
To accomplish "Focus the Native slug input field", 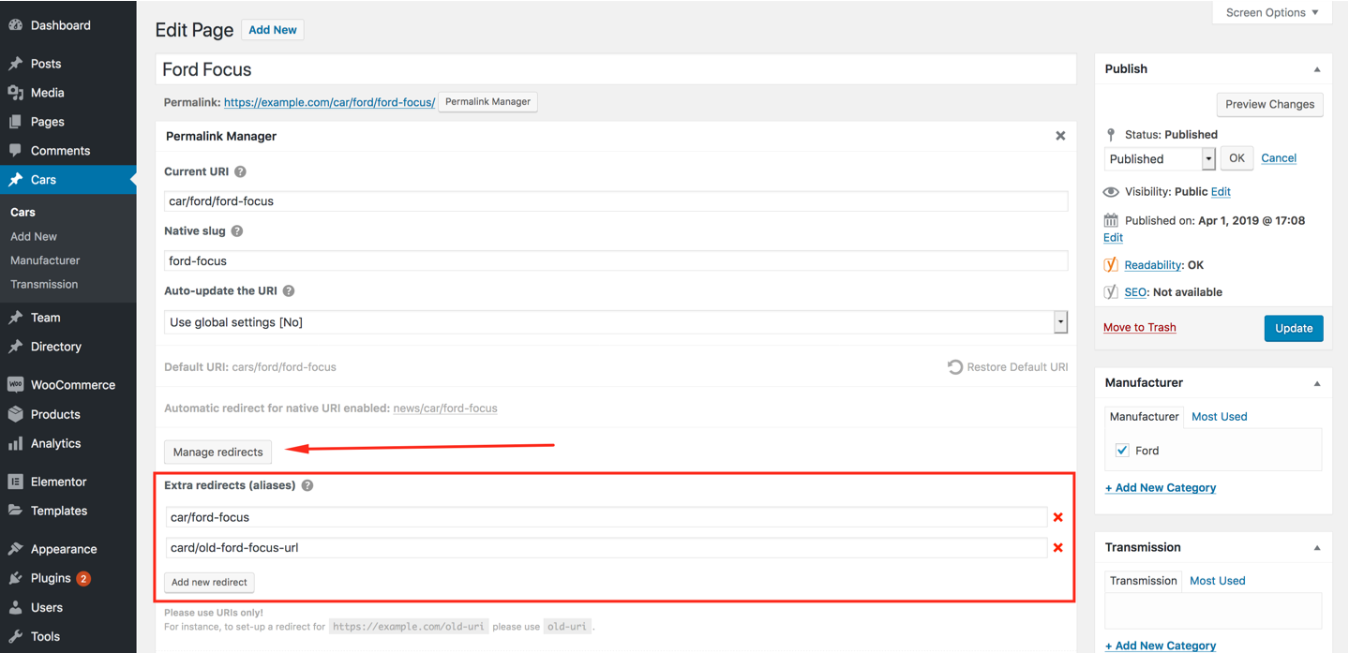I will point(616,261).
